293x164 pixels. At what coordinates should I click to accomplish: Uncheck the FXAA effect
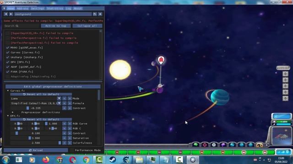pos(7,72)
